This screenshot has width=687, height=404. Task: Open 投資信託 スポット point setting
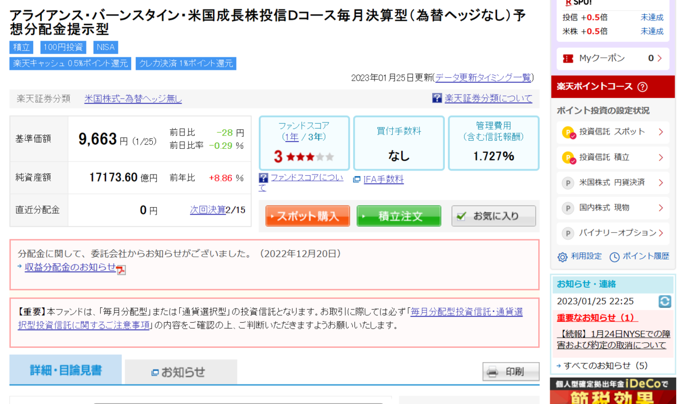pos(613,132)
